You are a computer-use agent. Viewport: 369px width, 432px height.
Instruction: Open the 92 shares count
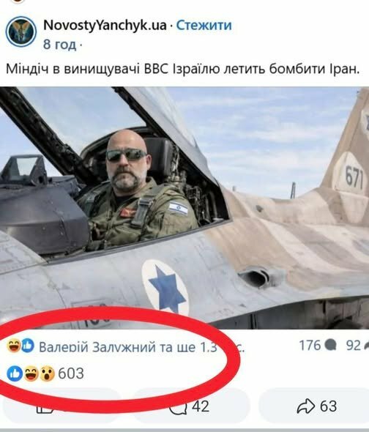pyautogui.click(x=354, y=345)
